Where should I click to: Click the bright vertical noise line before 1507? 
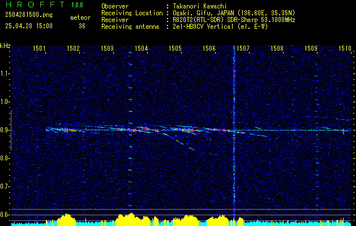(x=234, y=134)
